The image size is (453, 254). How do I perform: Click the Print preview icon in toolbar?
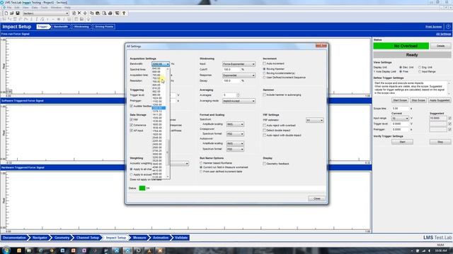pyautogui.click(x=104, y=13)
